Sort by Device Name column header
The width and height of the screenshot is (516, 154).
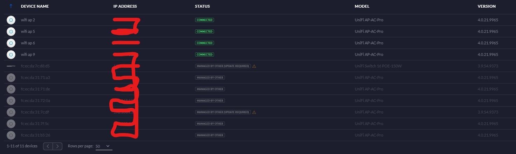tap(35, 6)
